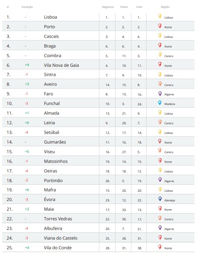Click the red Norte pin in Porto row
The width and height of the screenshot is (198, 256).
pos(160,26)
